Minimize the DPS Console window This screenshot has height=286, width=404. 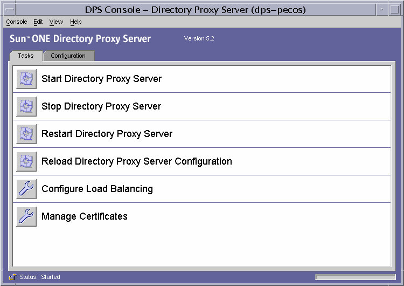tap(382, 10)
